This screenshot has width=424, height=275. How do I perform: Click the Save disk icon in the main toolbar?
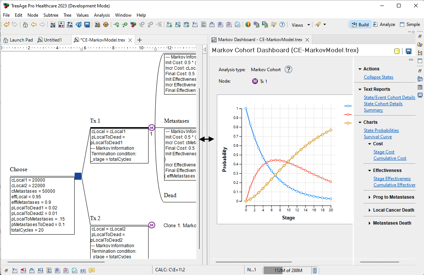point(87,25)
